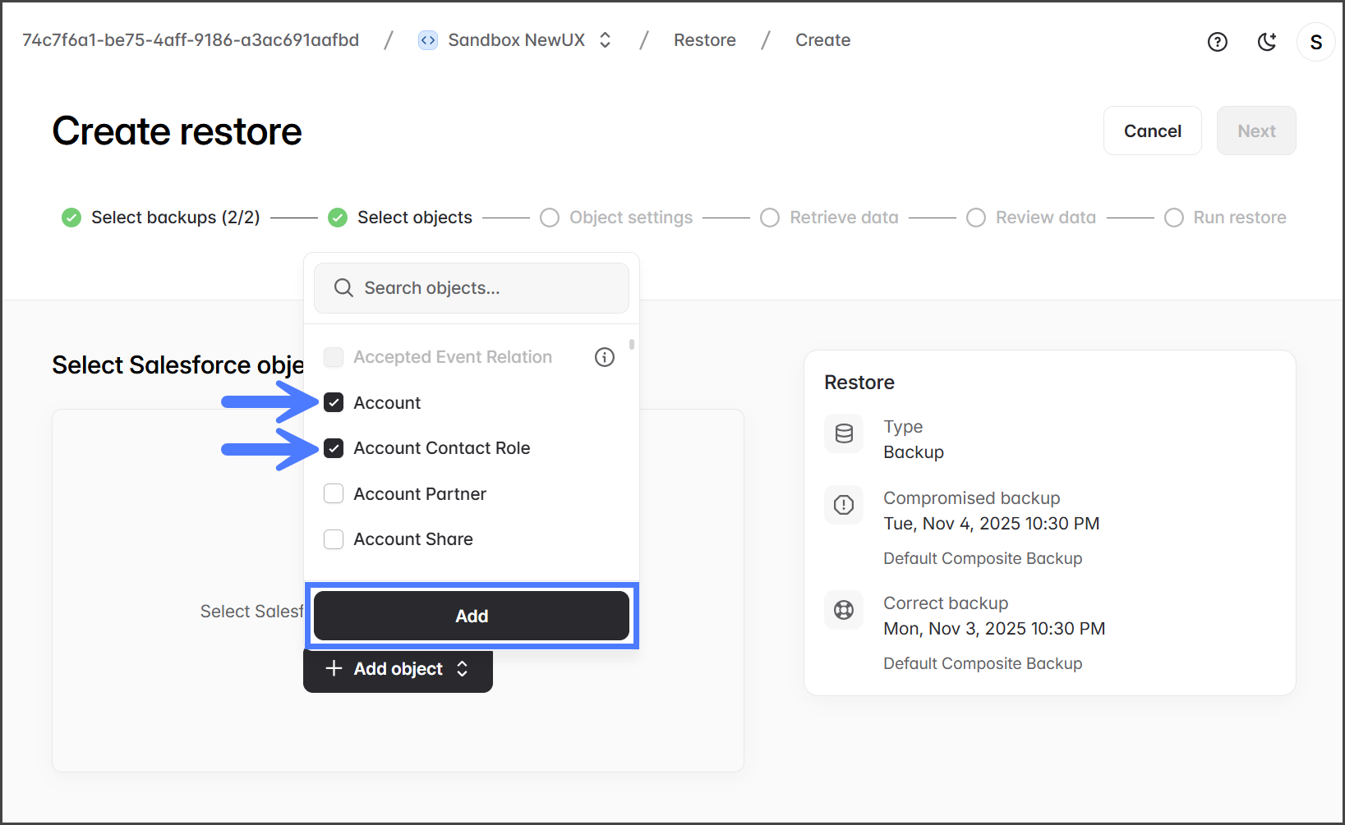
Task: Expand the Sandbox NewUX environment switcher
Action: tap(605, 40)
